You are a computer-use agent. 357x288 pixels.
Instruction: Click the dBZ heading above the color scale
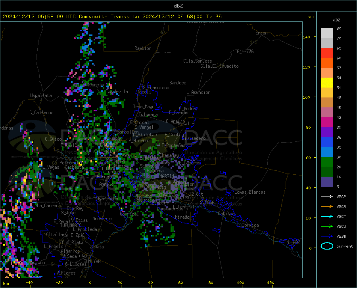(336, 20)
